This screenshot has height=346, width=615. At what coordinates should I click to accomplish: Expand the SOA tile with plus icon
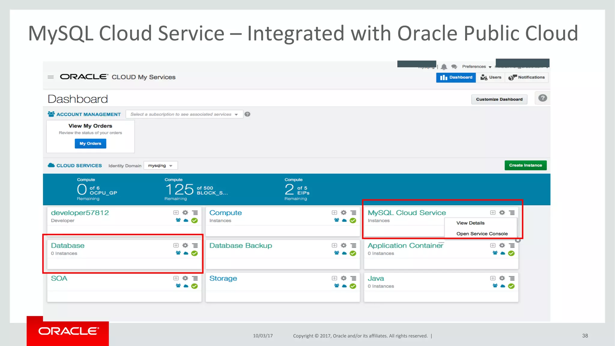coord(176,278)
